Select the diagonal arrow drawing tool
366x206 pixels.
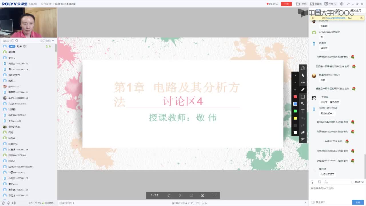click(x=303, y=104)
